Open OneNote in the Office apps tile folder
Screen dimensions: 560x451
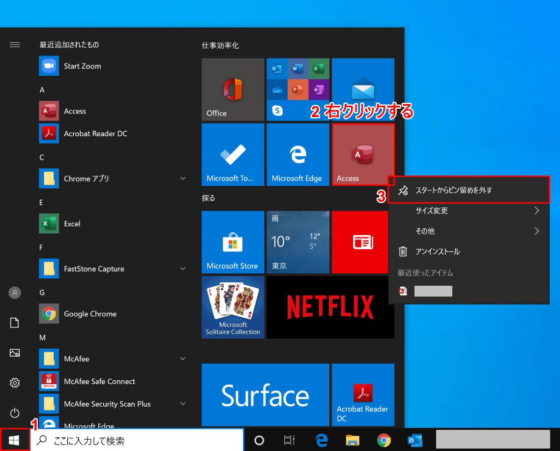pos(319,90)
